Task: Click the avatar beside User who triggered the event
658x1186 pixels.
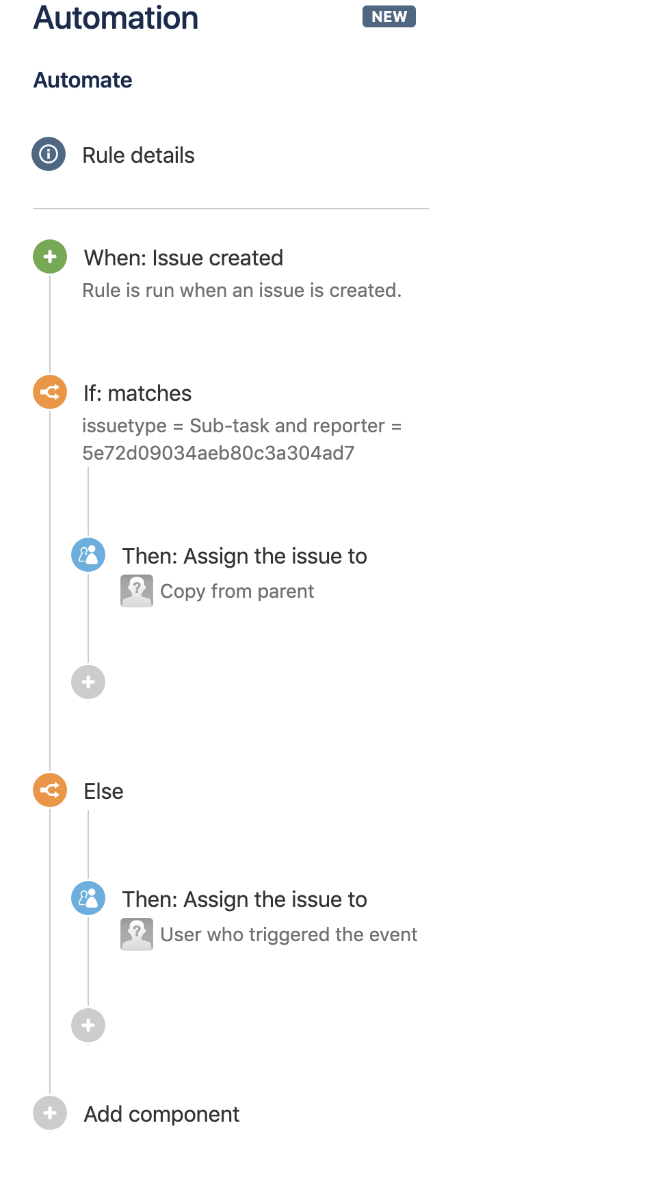Action: [x=137, y=934]
